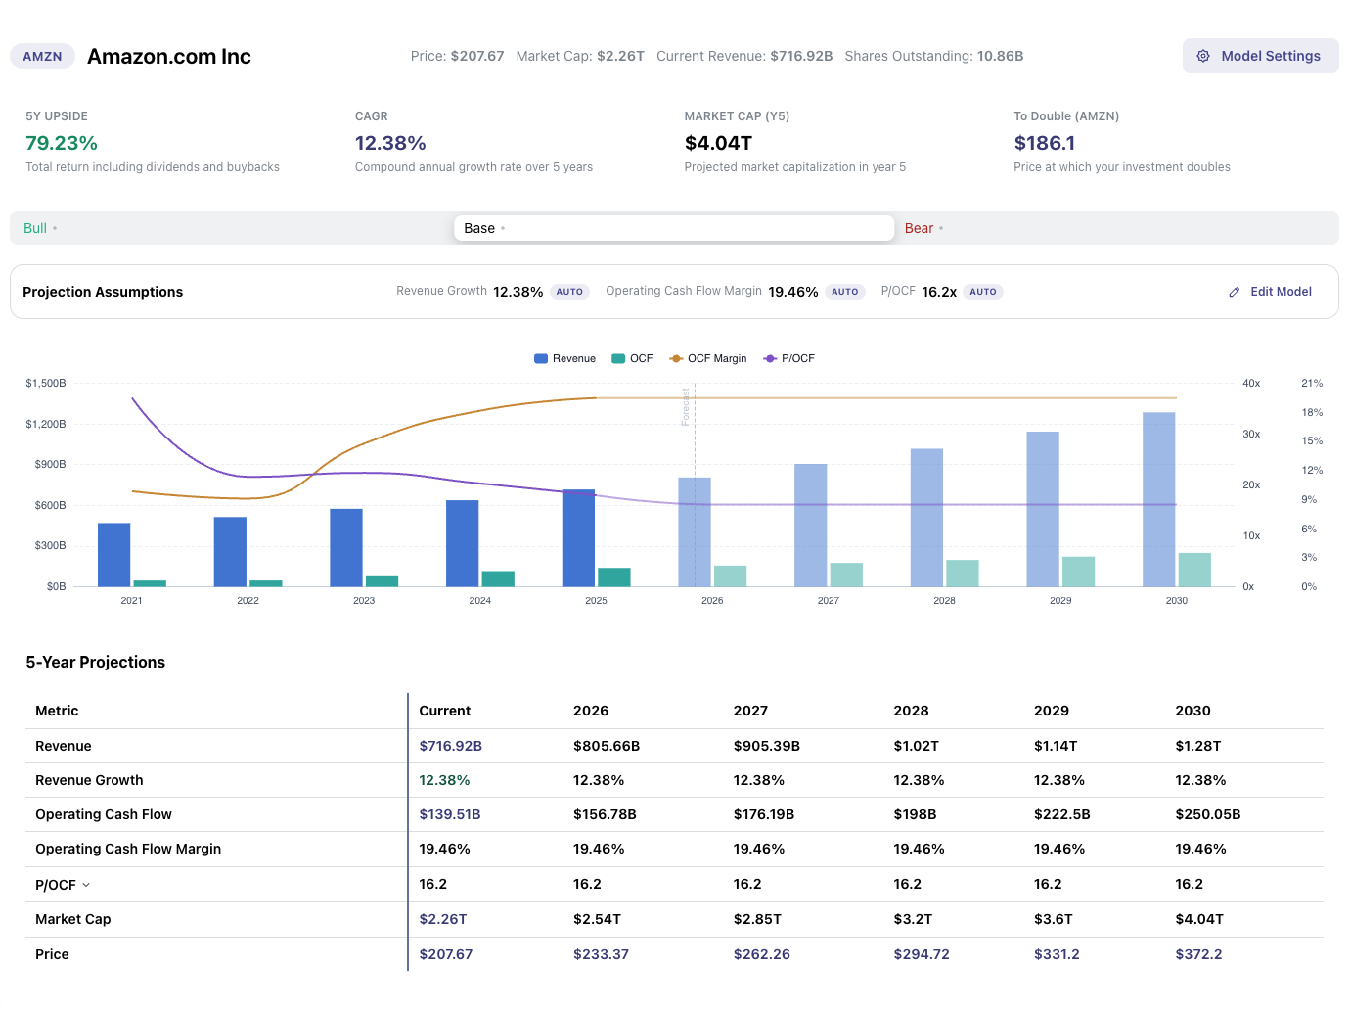
Task: Toggle AUTO mode for Revenue Growth
Action: [570, 291]
